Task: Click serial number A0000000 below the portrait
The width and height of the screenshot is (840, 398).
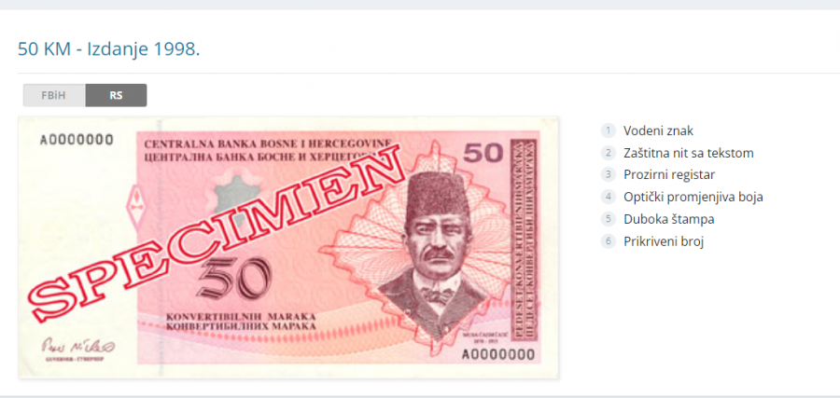Action: (498, 354)
